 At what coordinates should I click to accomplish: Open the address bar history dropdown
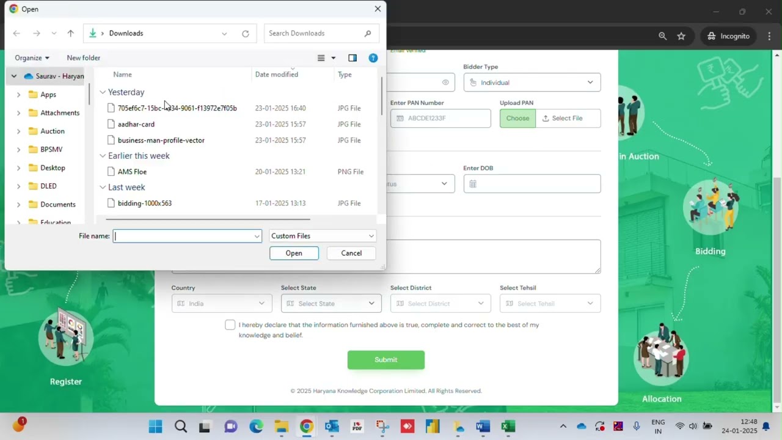click(x=224, y=34)
